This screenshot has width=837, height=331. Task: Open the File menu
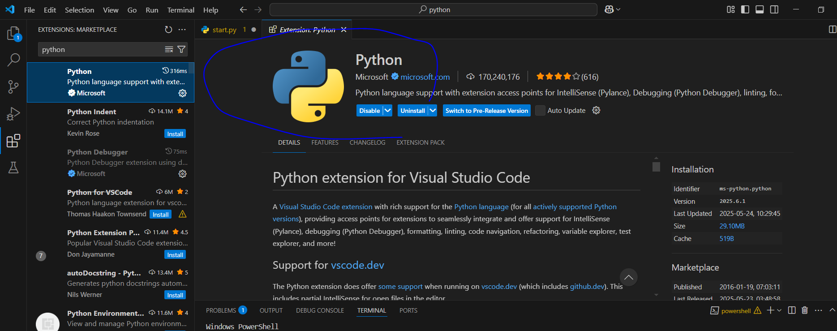pos(30,10)
